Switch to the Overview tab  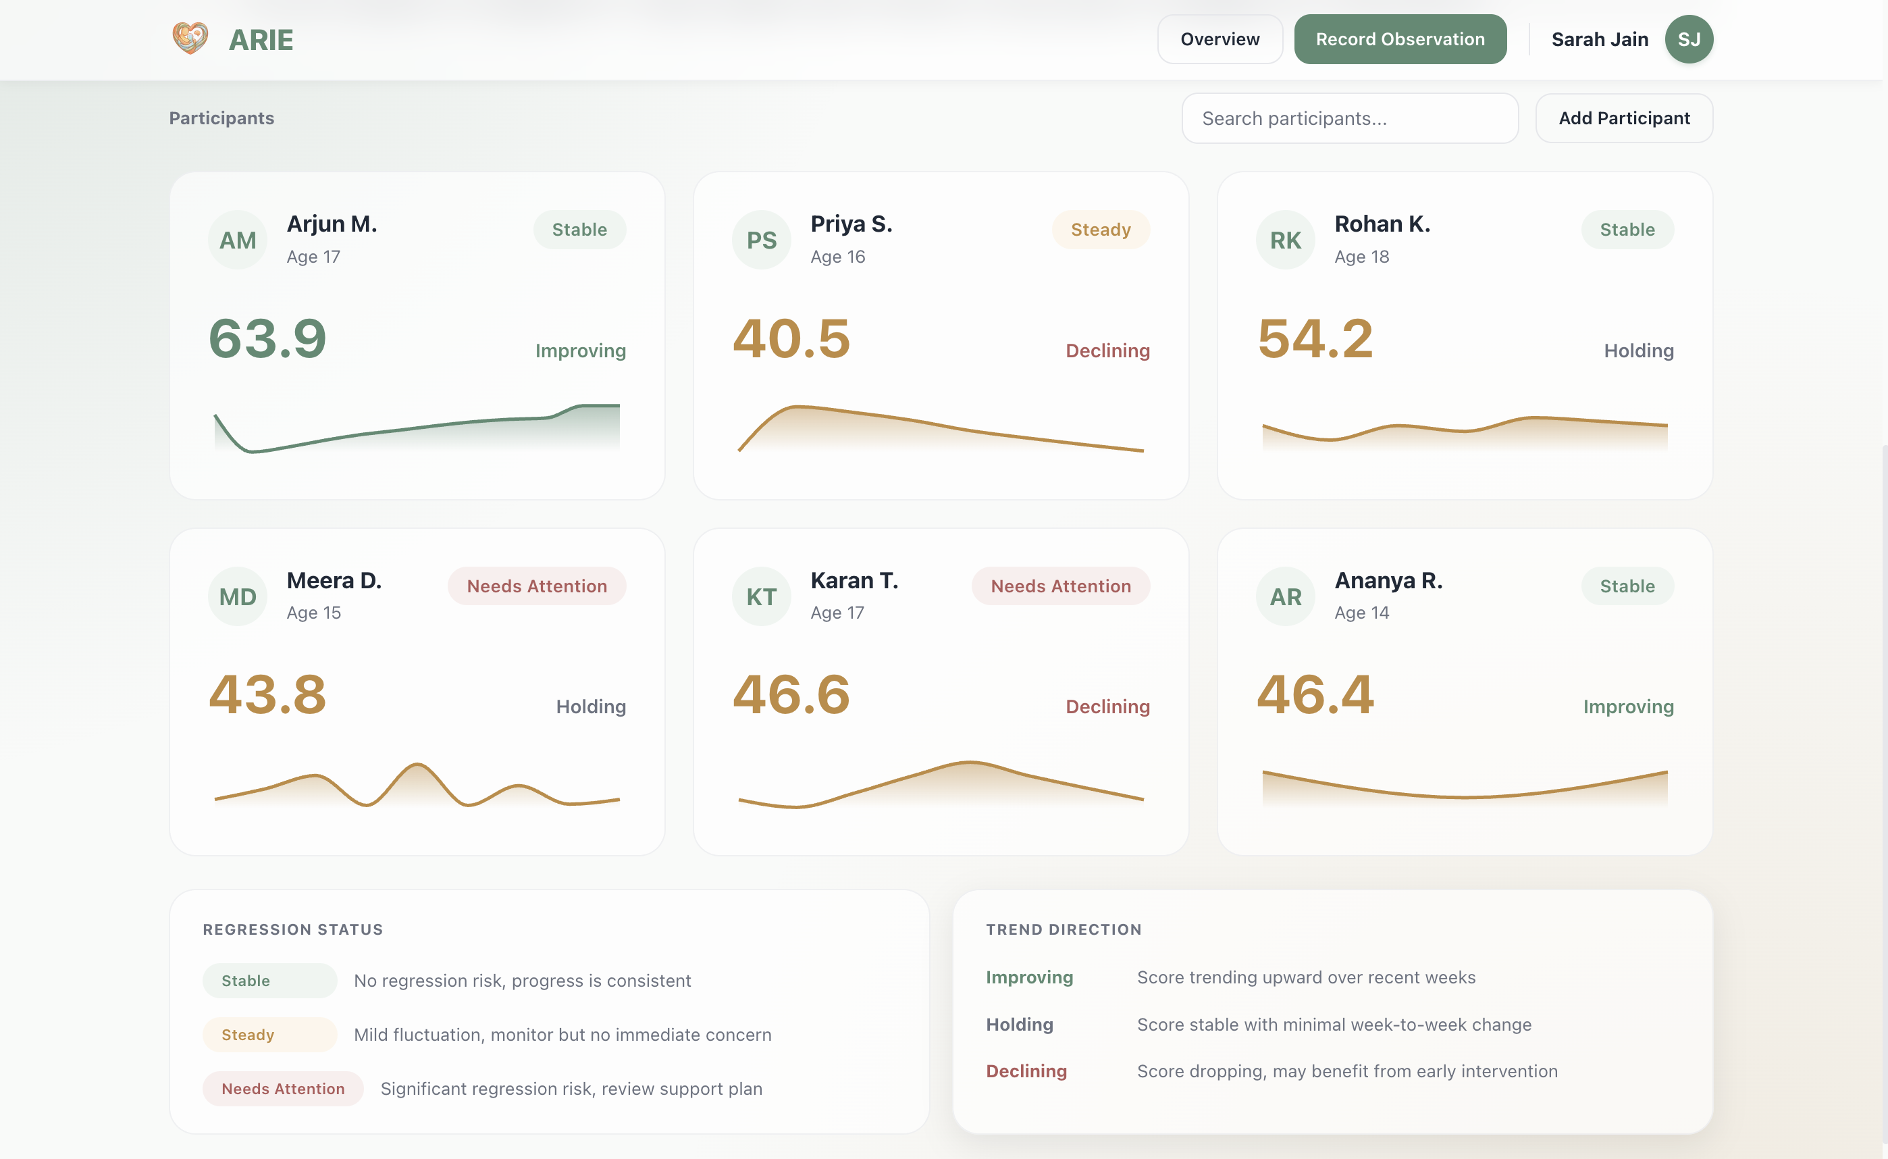(x=1219, y=39)
